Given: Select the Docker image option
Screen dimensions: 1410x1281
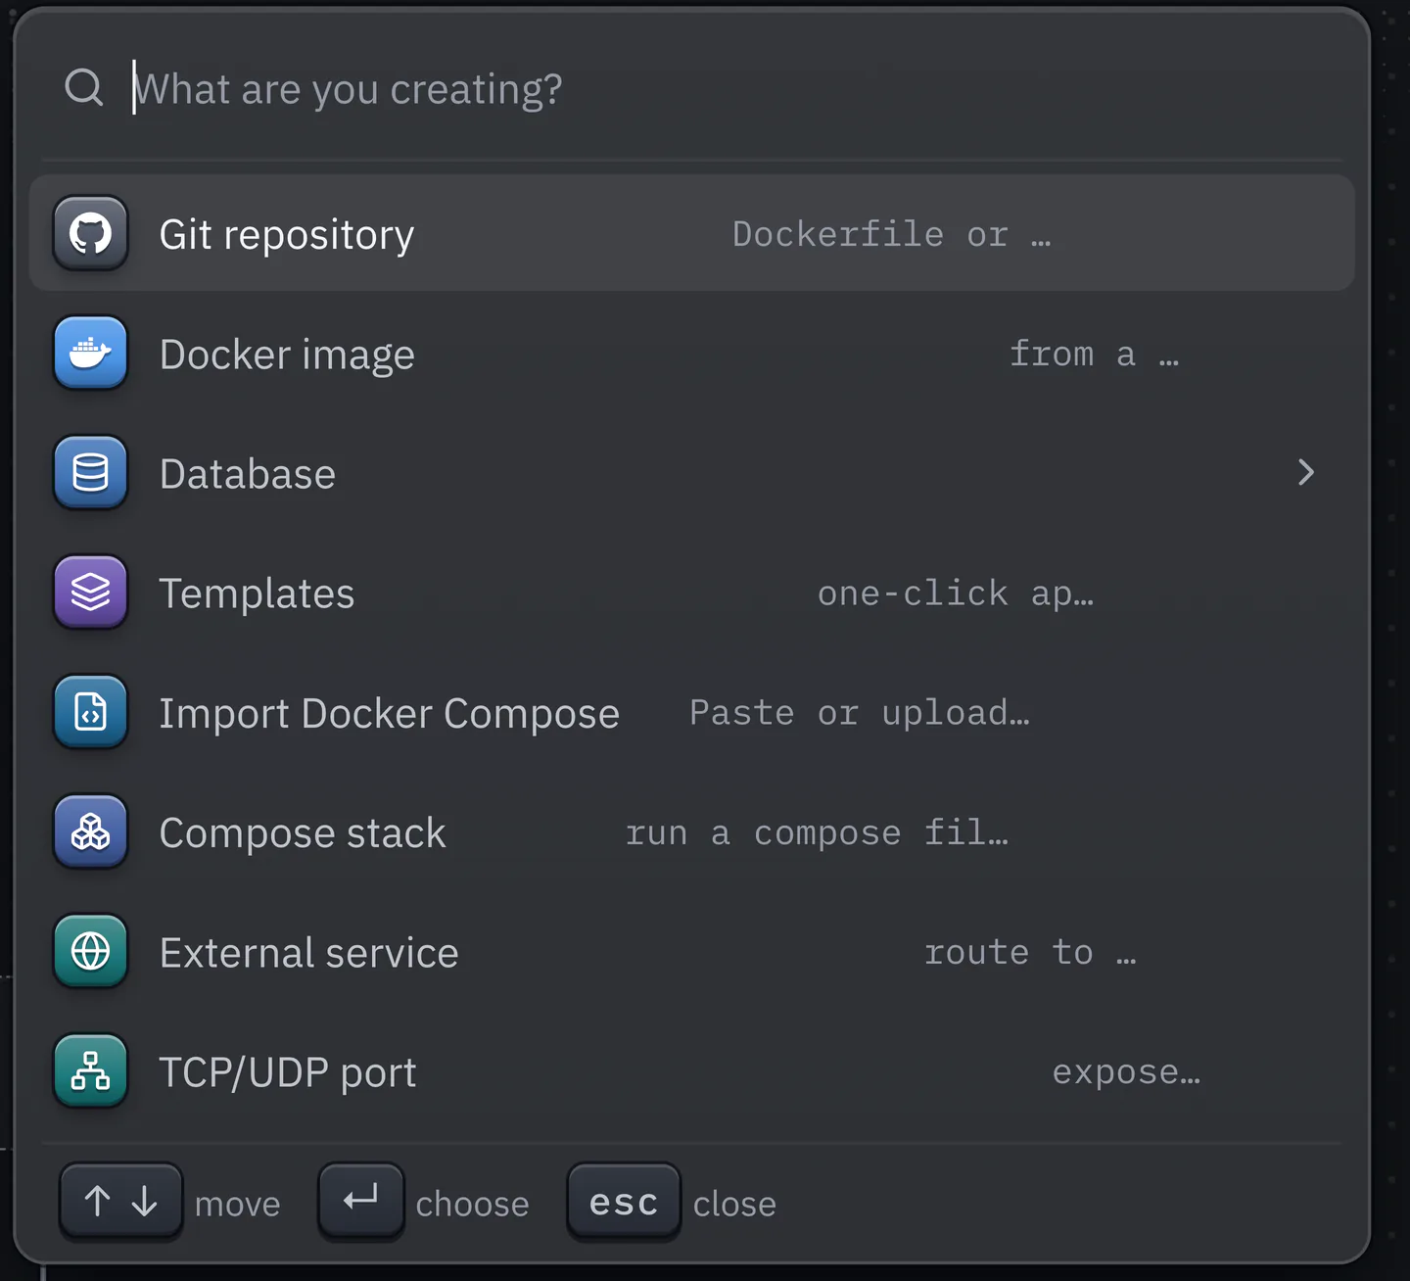Looking at the screenshot, I should tap(691, 354).
